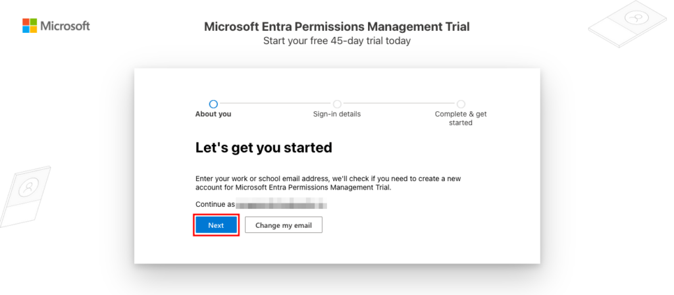674x295 pixels.
Task: Select the About you step circle
Action: (213, 103)
